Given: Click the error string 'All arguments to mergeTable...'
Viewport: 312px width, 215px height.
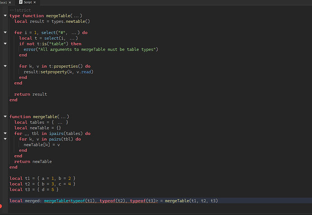Looking at the screenshot, I should [97, 49].
